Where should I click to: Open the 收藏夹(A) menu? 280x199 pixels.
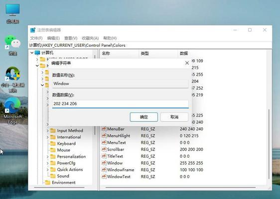[x=90, y=38]
